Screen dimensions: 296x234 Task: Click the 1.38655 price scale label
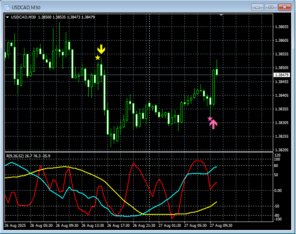282,27
